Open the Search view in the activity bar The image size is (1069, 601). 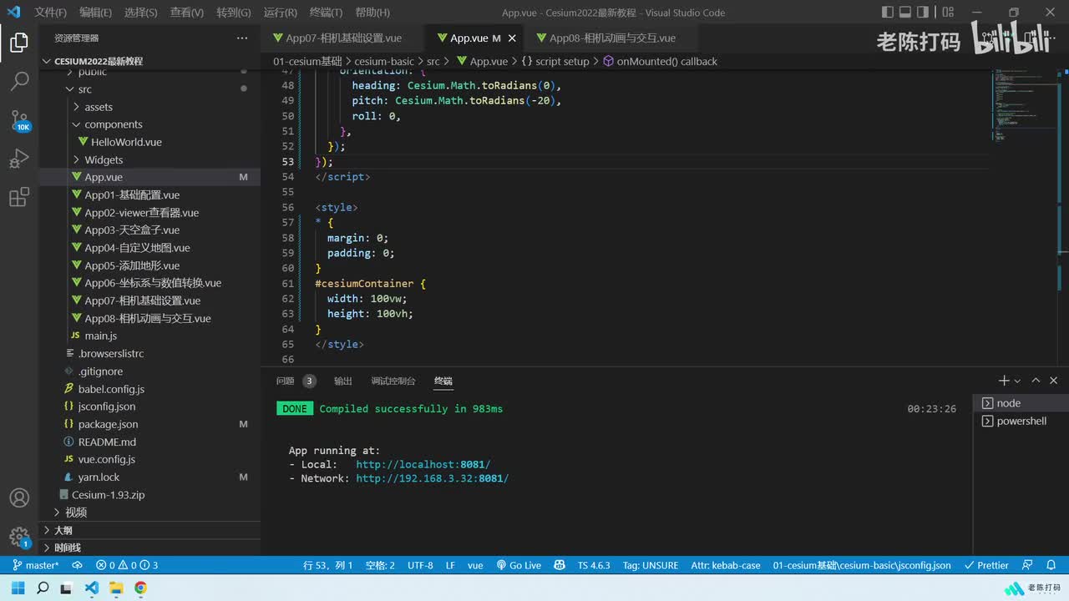(x=19, y=81)
